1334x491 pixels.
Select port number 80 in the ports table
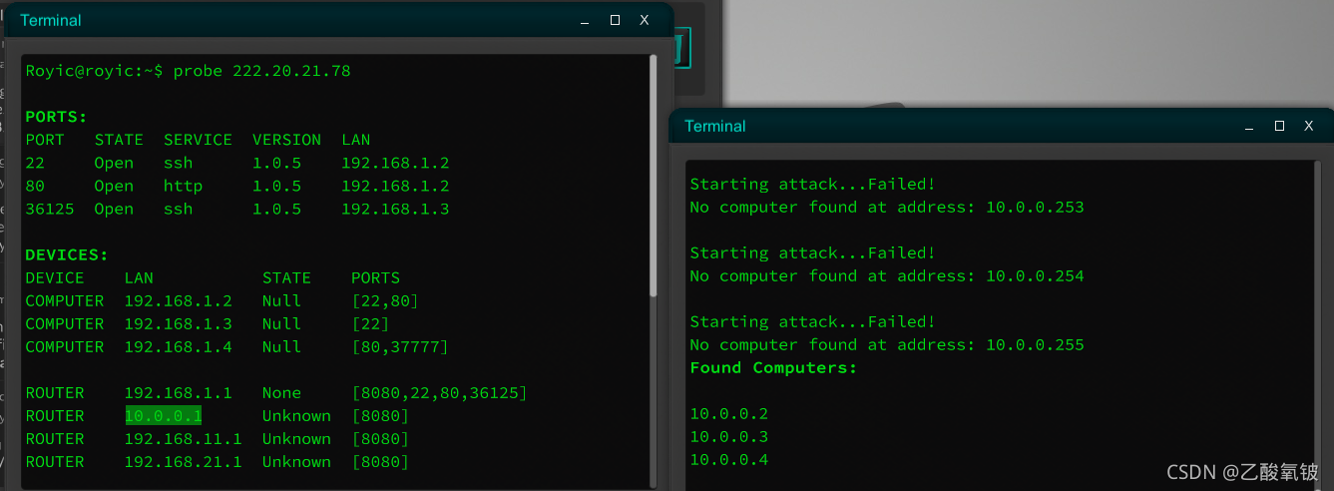point(35,186)
